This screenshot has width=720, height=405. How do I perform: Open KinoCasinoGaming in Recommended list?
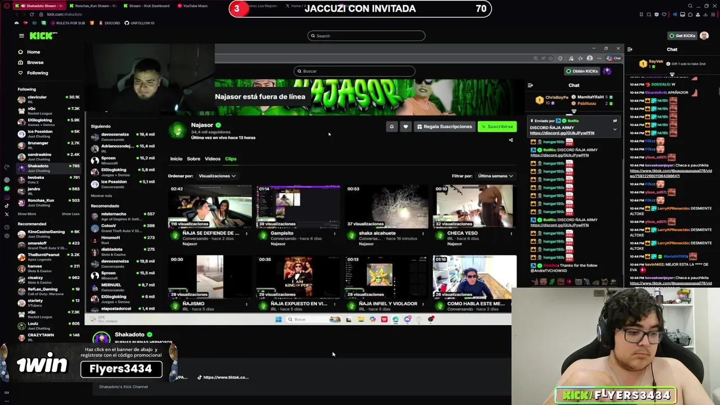48,233
